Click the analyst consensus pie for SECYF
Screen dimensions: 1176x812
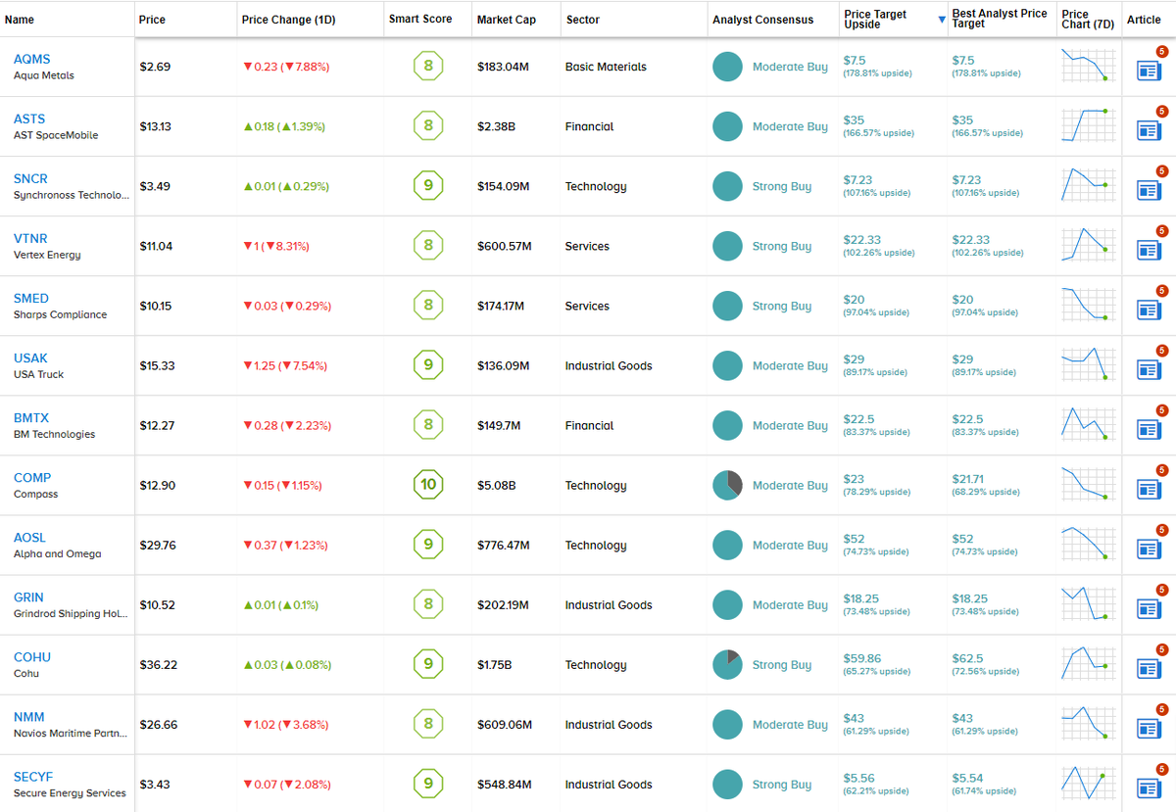(727, 784)
